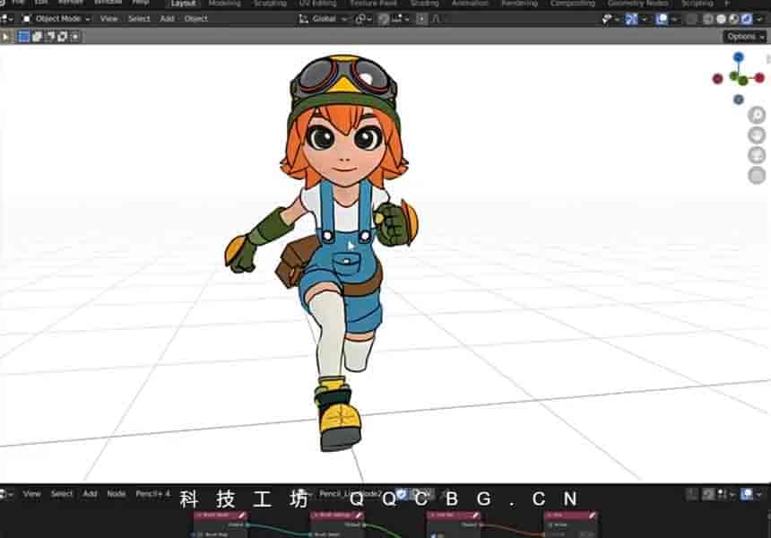Switch to the Modeling workspace tab

(x=225, y=4)
